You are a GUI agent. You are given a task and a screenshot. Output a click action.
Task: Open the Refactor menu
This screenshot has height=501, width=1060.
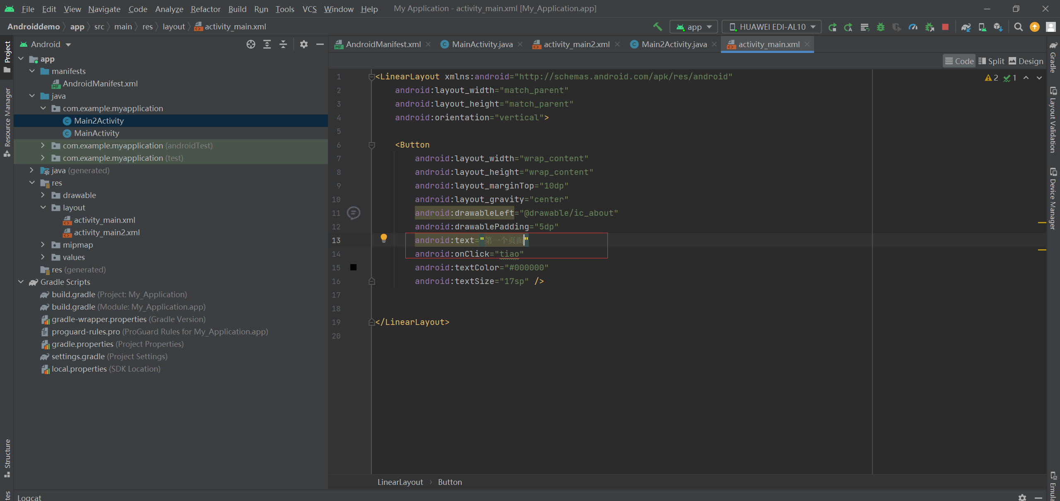tap(205, 9)
